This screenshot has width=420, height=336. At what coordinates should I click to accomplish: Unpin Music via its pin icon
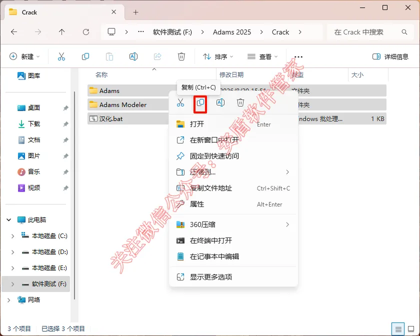coord(65,172)
